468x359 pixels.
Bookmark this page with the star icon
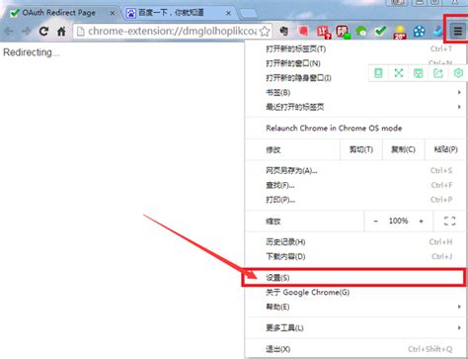[x=265, y=32]
